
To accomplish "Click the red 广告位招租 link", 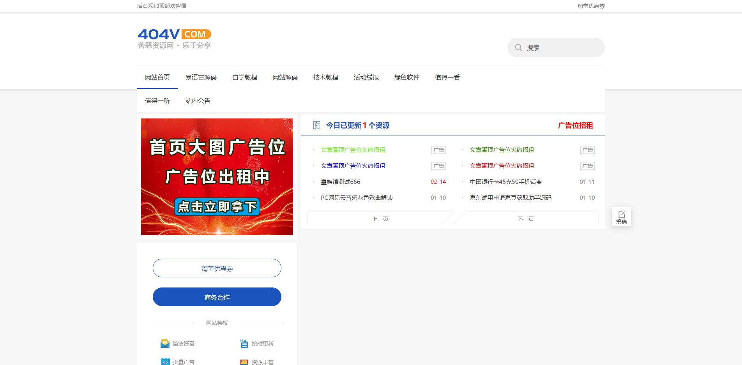I will pos(575,125).
